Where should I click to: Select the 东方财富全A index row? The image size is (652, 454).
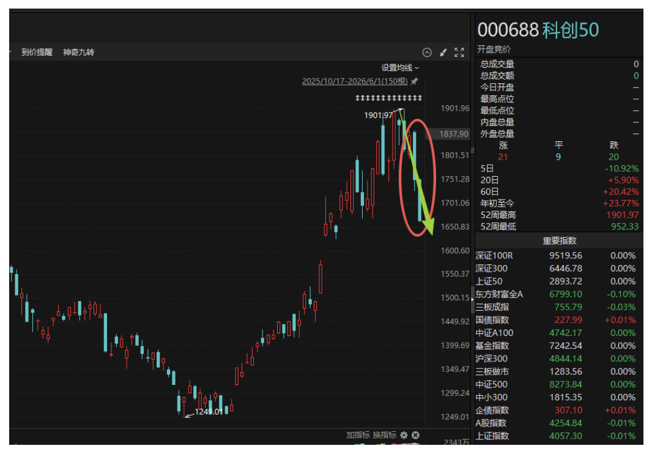point(559,294)
